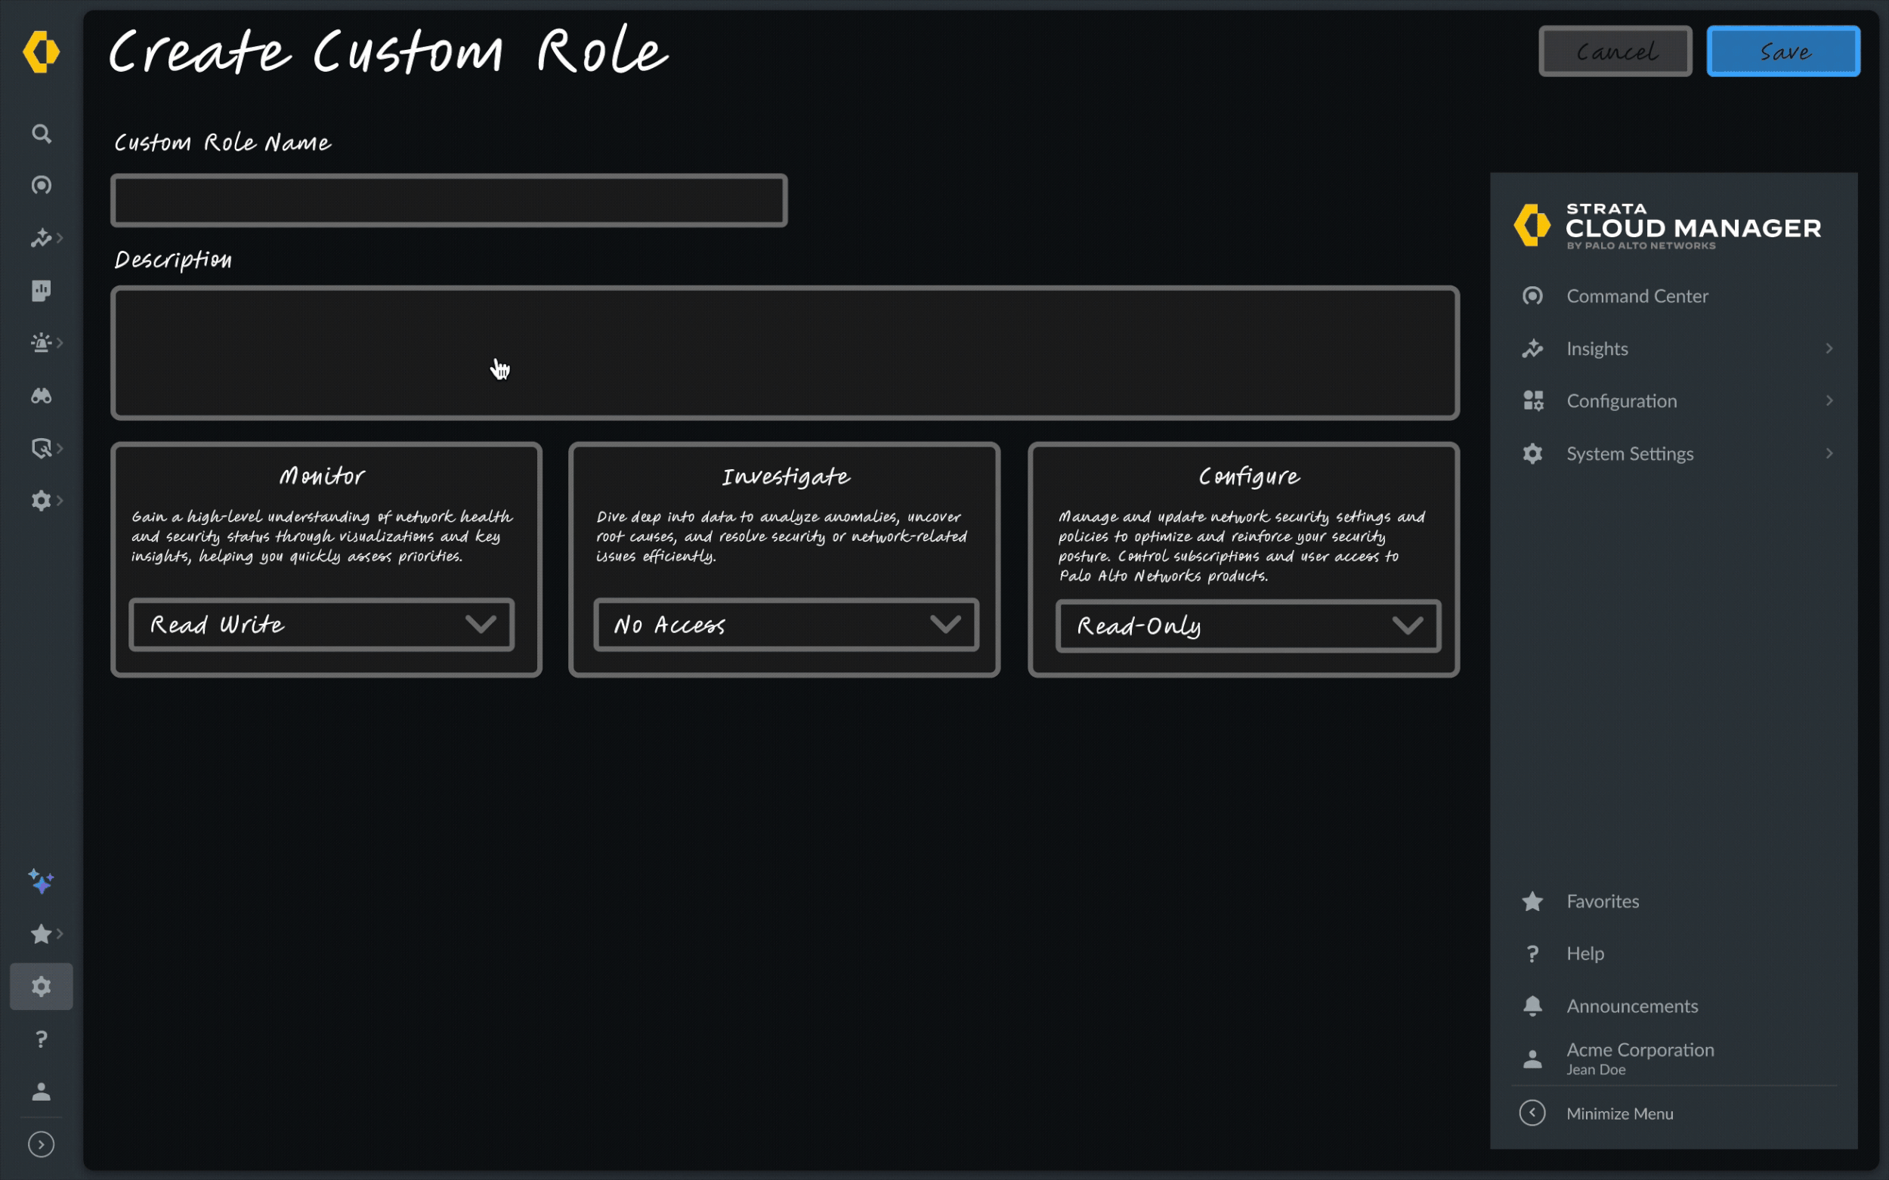Click the question mark help icon in the left rail
This screenshot has height=1180, width=1889.
(x=42, y=1039)
